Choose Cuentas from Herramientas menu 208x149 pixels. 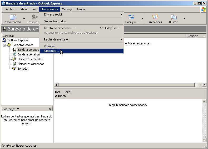click(82, 46)
